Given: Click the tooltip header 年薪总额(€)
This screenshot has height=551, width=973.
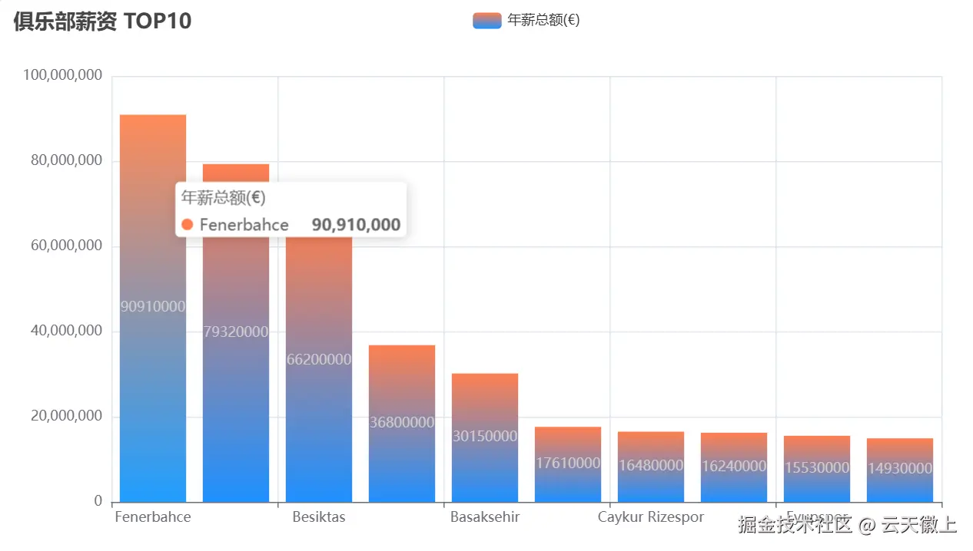Looking at the screenshot, I should click(223, 198).
